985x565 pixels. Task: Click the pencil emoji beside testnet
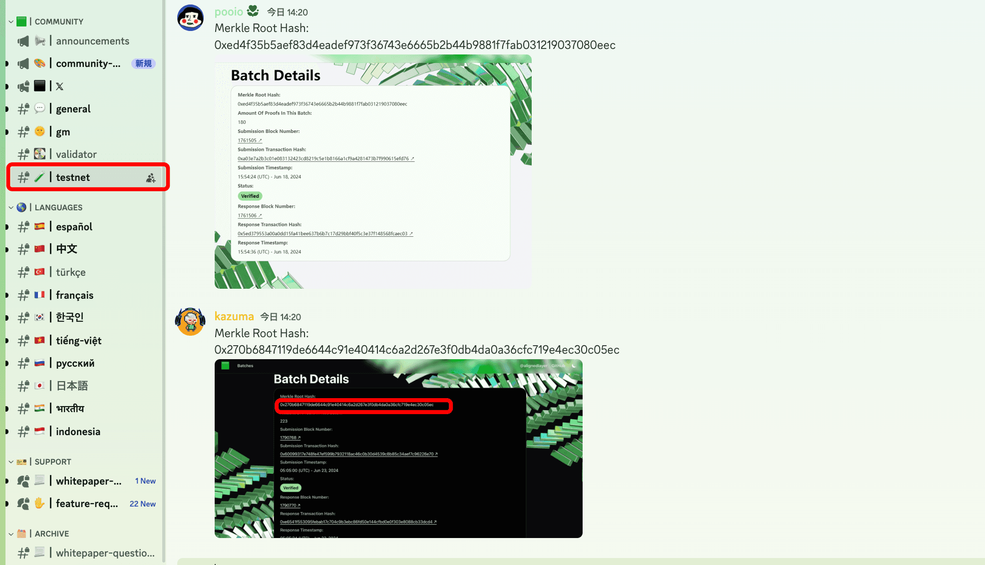[40, 177]
